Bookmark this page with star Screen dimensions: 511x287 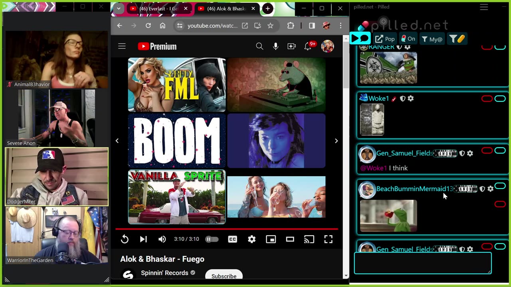270,26
